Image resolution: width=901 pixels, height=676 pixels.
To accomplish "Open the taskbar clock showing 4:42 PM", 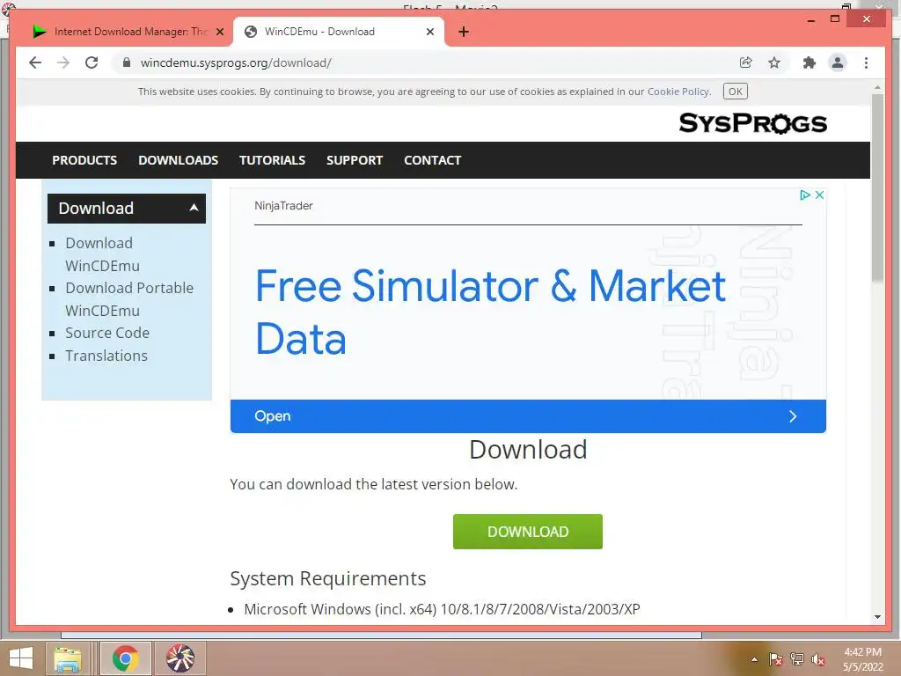I will pos(862,659).
